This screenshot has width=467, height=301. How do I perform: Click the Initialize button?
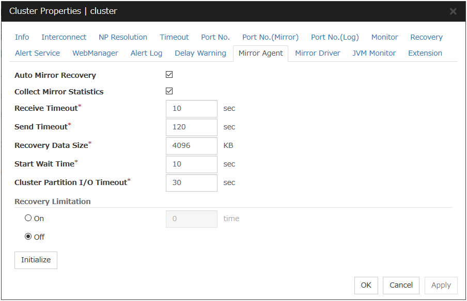coord(36,260)
